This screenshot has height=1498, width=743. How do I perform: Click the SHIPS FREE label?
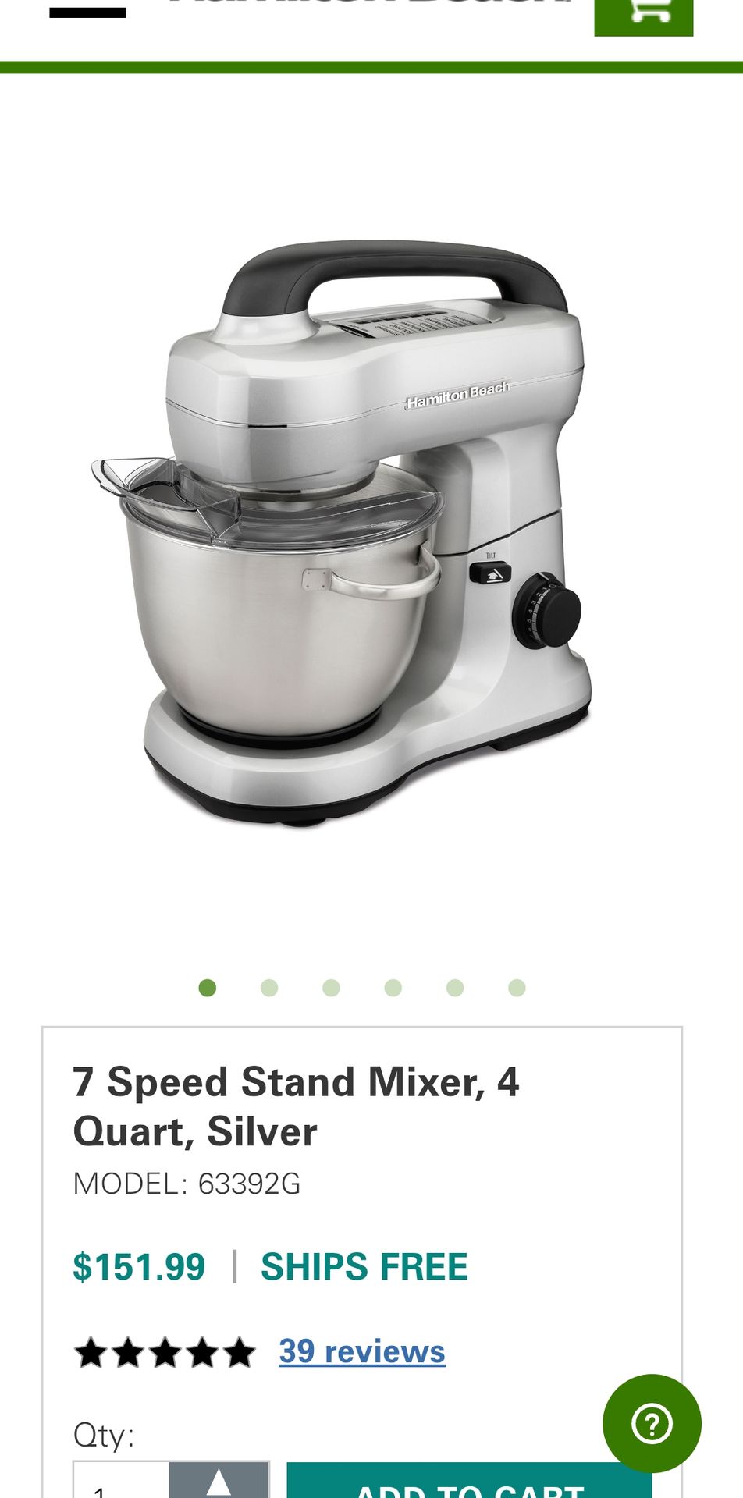click(x=364, y=1266)
